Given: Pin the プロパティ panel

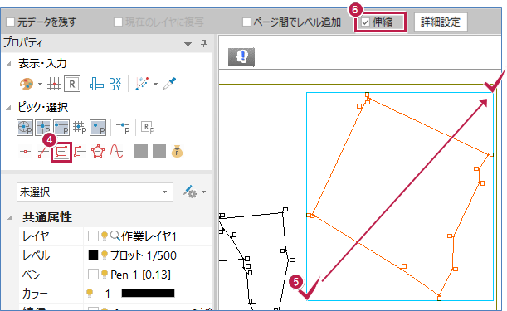Looking at the screenshot, I should coord(203,43).
